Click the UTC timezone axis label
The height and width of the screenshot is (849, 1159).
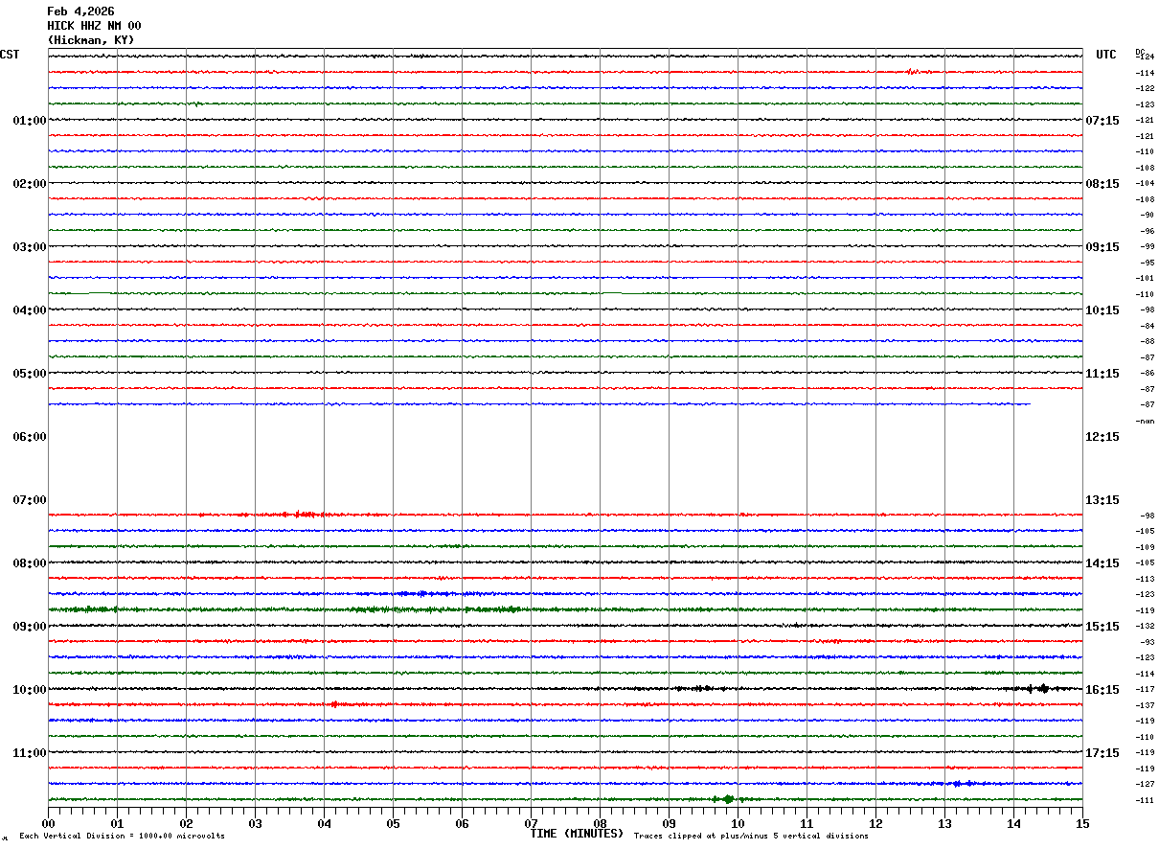(1106, 55)
